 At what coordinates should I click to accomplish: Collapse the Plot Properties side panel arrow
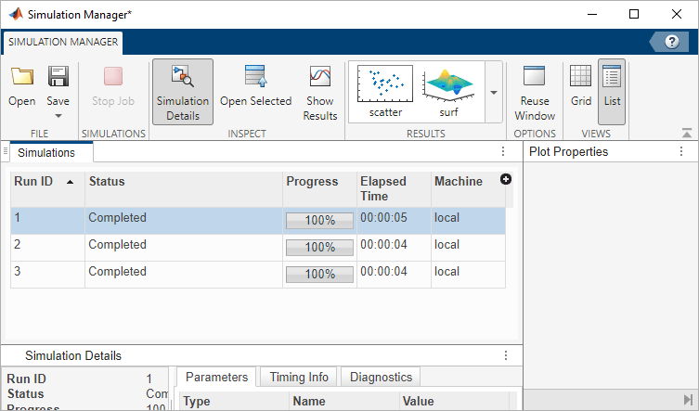click(x=688, y=399)
